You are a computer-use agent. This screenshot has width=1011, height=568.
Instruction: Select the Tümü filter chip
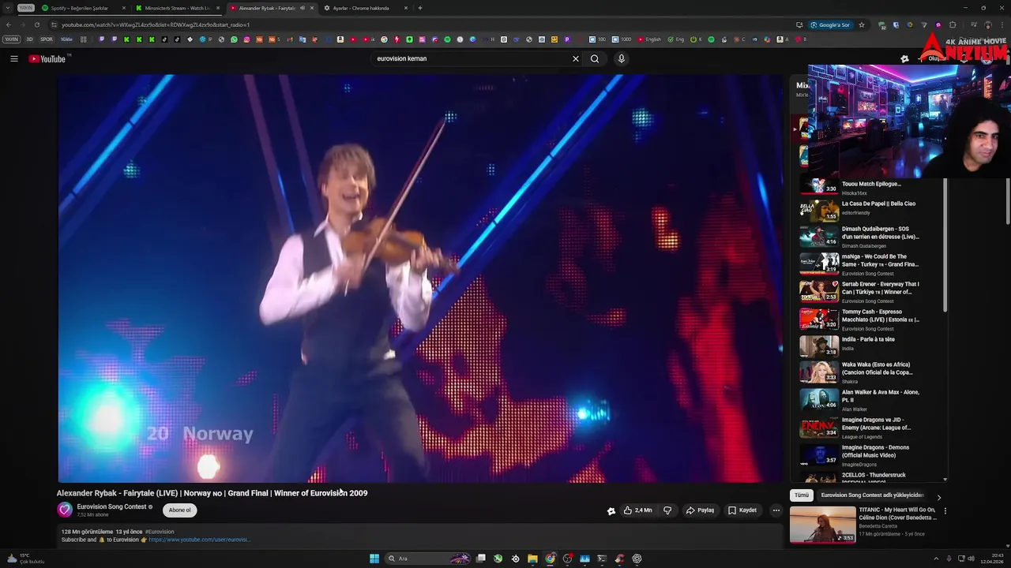coord(802,495)
